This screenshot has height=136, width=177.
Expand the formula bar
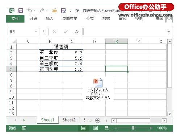click(x=169, y=32)
